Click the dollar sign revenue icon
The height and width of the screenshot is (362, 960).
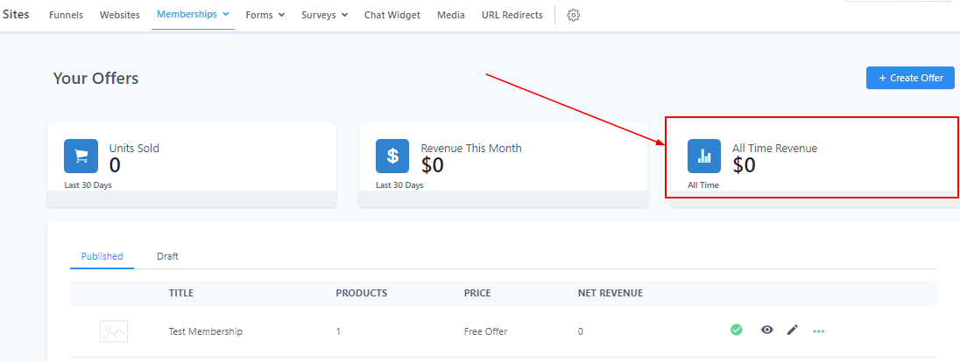(392, 156)
